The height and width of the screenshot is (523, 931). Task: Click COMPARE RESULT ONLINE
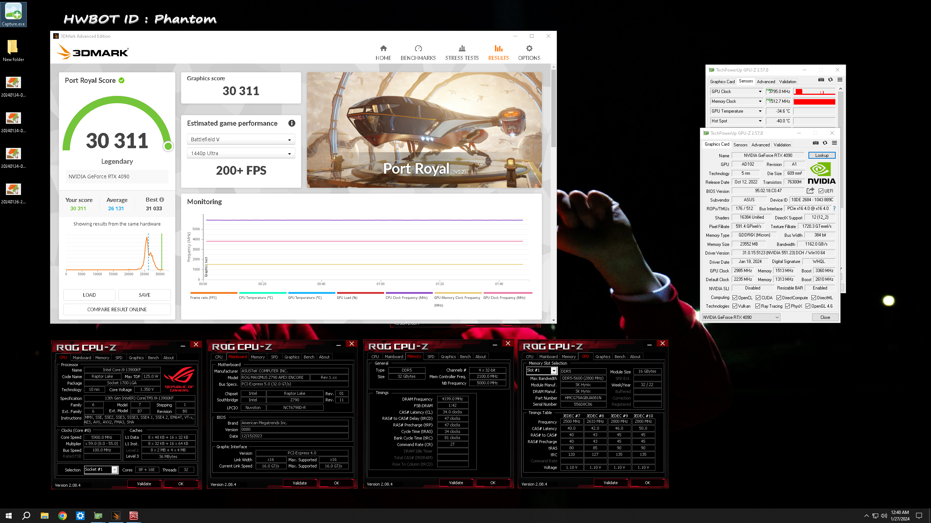(x=117, y=309)
